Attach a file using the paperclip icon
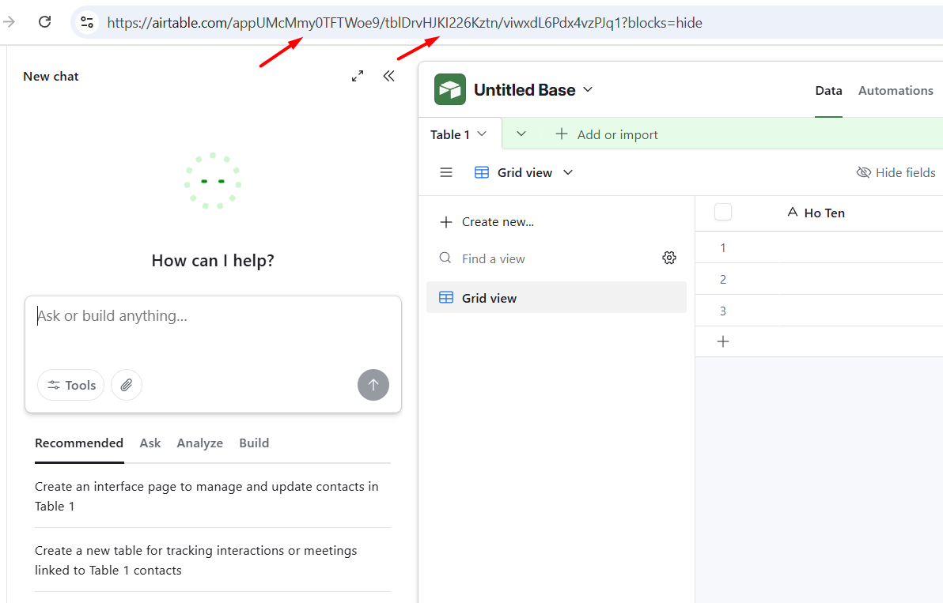This screenshot has width=943, height=603. (x=127, y=385)
